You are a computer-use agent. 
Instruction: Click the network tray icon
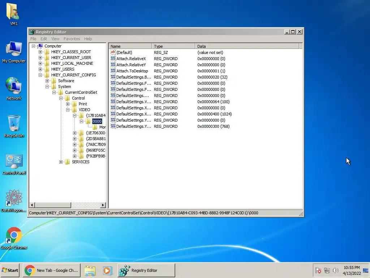tap(327, 270)
